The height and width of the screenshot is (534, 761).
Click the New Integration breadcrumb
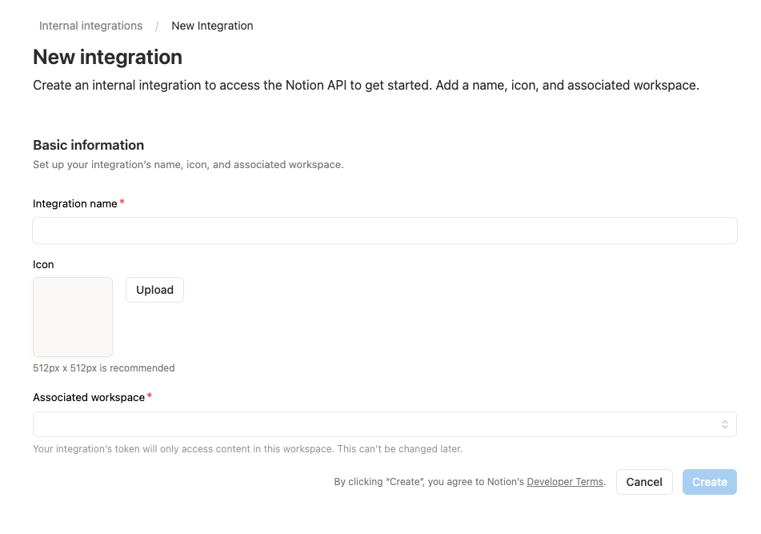(212, 26)
